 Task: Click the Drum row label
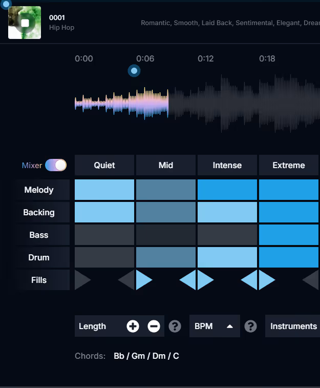tap(39, 257)
